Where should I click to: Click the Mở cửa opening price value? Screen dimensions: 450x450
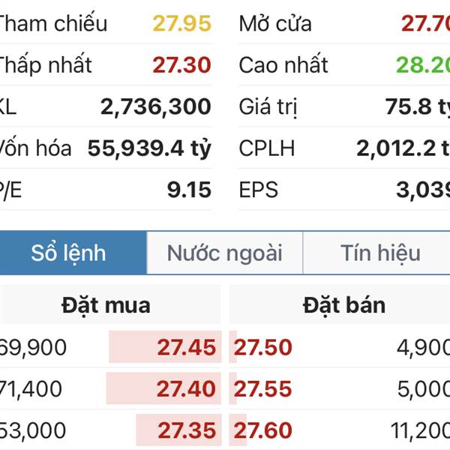425,23
